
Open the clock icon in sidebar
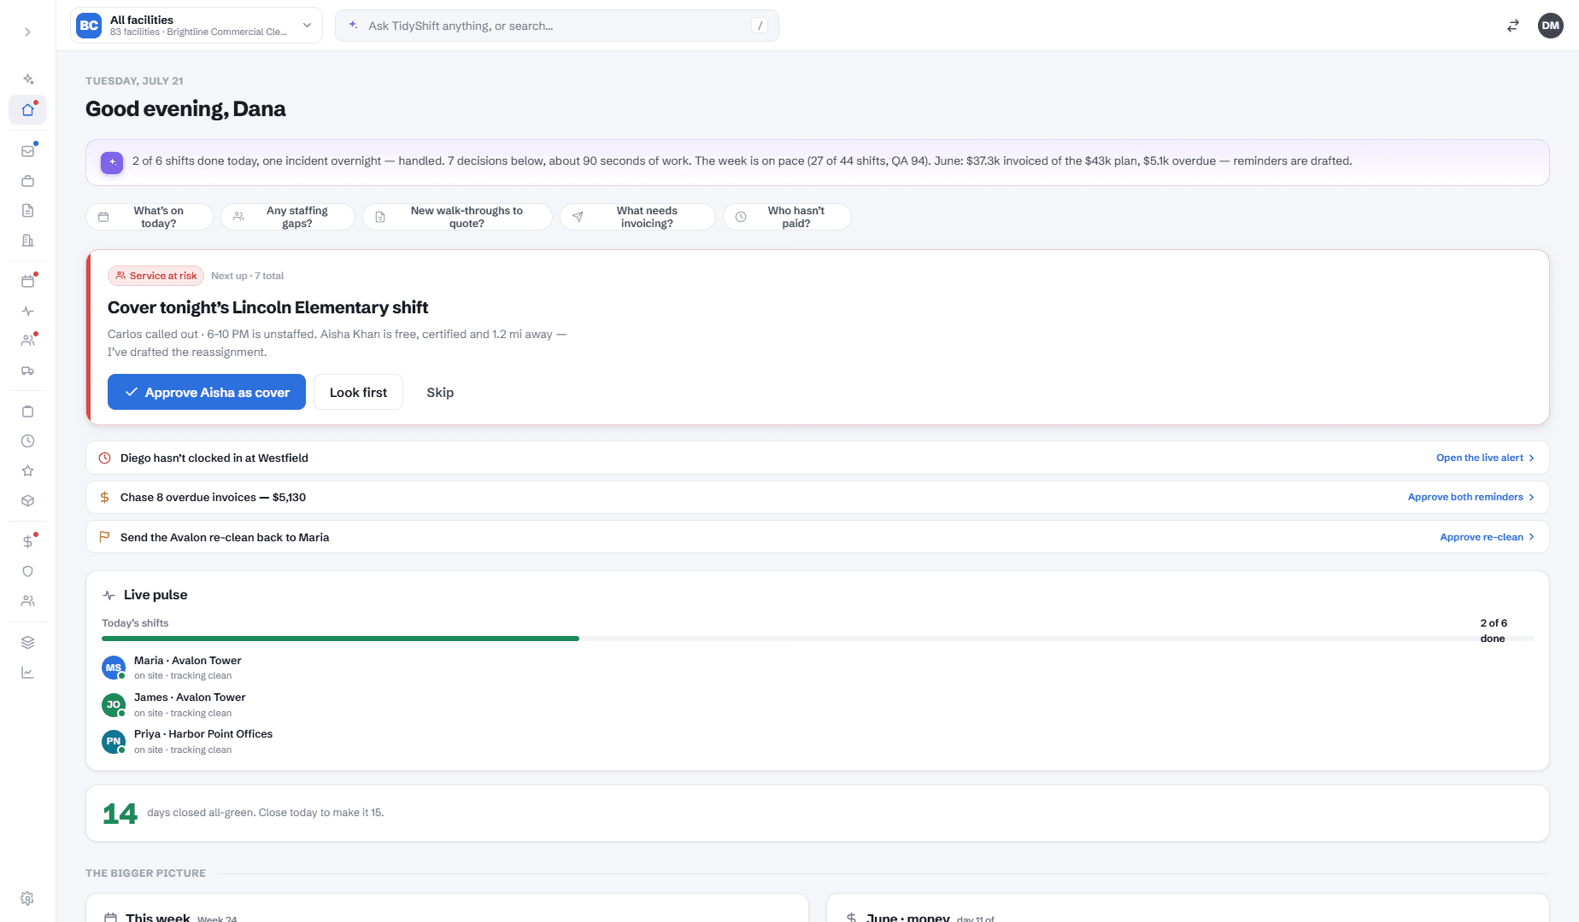click(27, 441)
